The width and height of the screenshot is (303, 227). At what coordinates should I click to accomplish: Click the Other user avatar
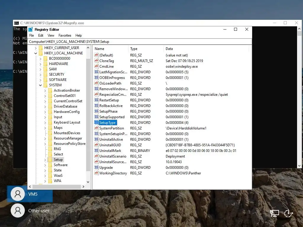(x=18, y=210)
